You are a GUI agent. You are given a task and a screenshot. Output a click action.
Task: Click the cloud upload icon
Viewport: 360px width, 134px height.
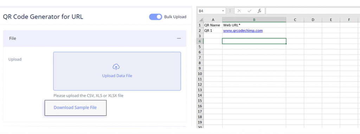(116, 67)
